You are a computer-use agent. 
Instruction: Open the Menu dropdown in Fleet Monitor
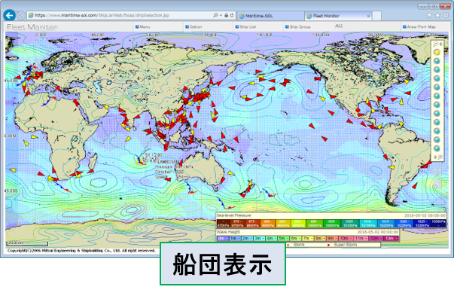tap(143, 27)
